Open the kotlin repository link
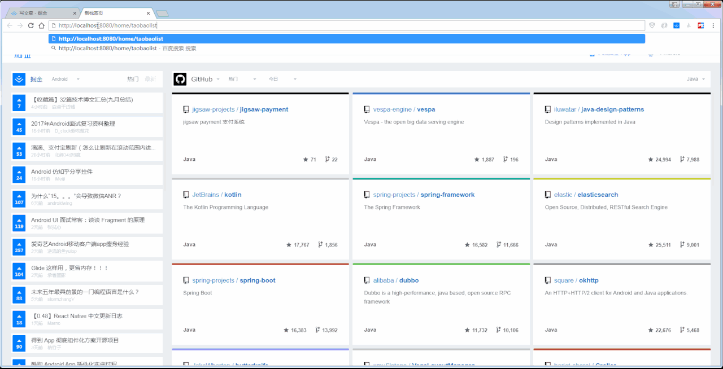The width and height of the screenshot is (723, 369). tap(216, 195)
